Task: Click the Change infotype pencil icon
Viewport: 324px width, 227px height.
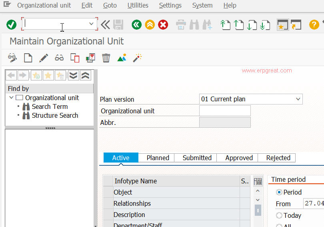Action: click(44, 58)
